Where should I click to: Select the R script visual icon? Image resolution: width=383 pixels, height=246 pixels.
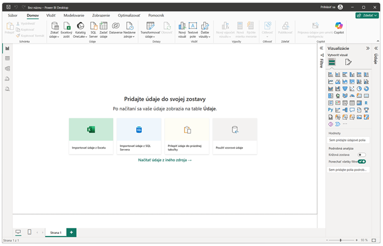point(366,102)
